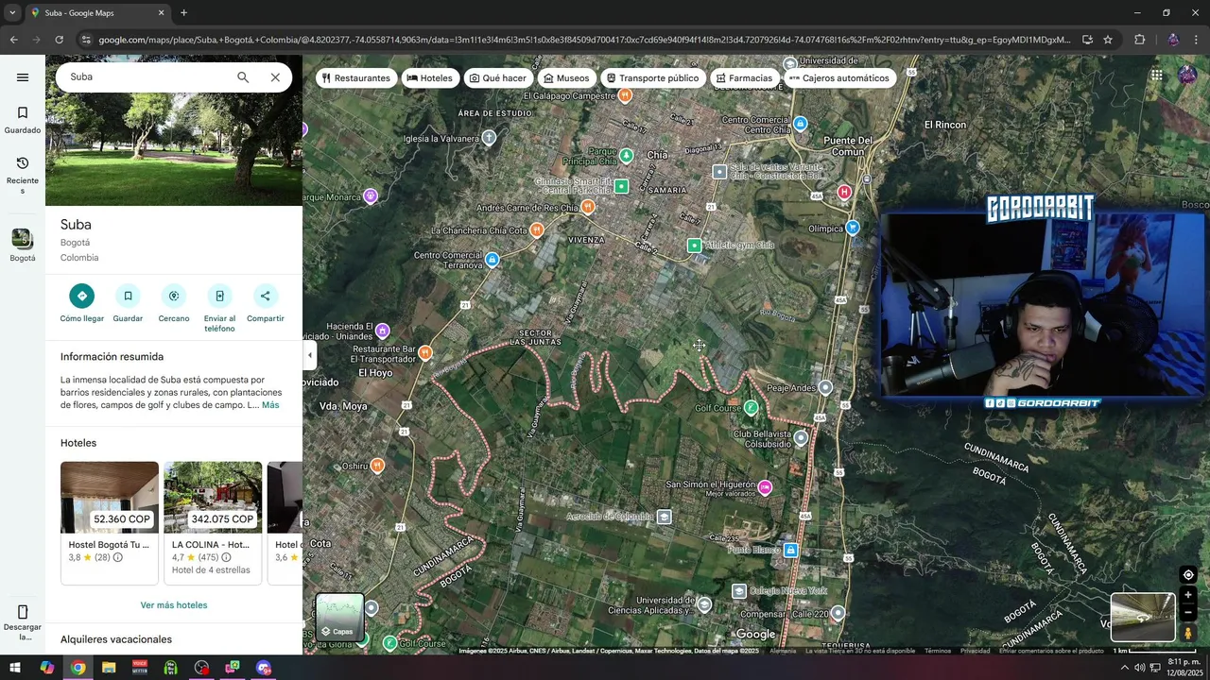
Task: Click Restaurante Bar El Transportador marker
Action: [x=425, y=353]
